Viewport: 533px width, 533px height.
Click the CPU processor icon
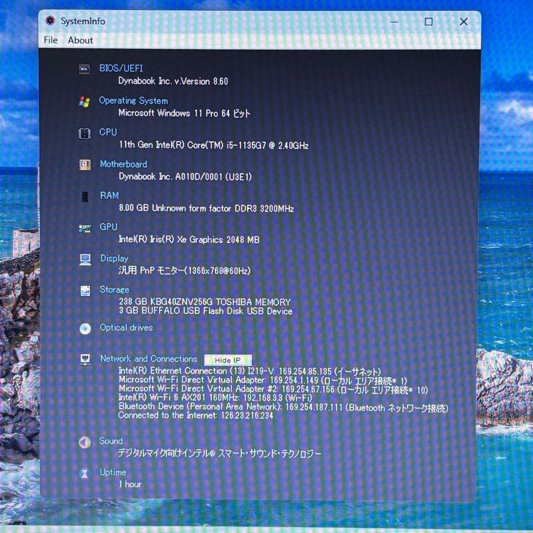[84, 133]
